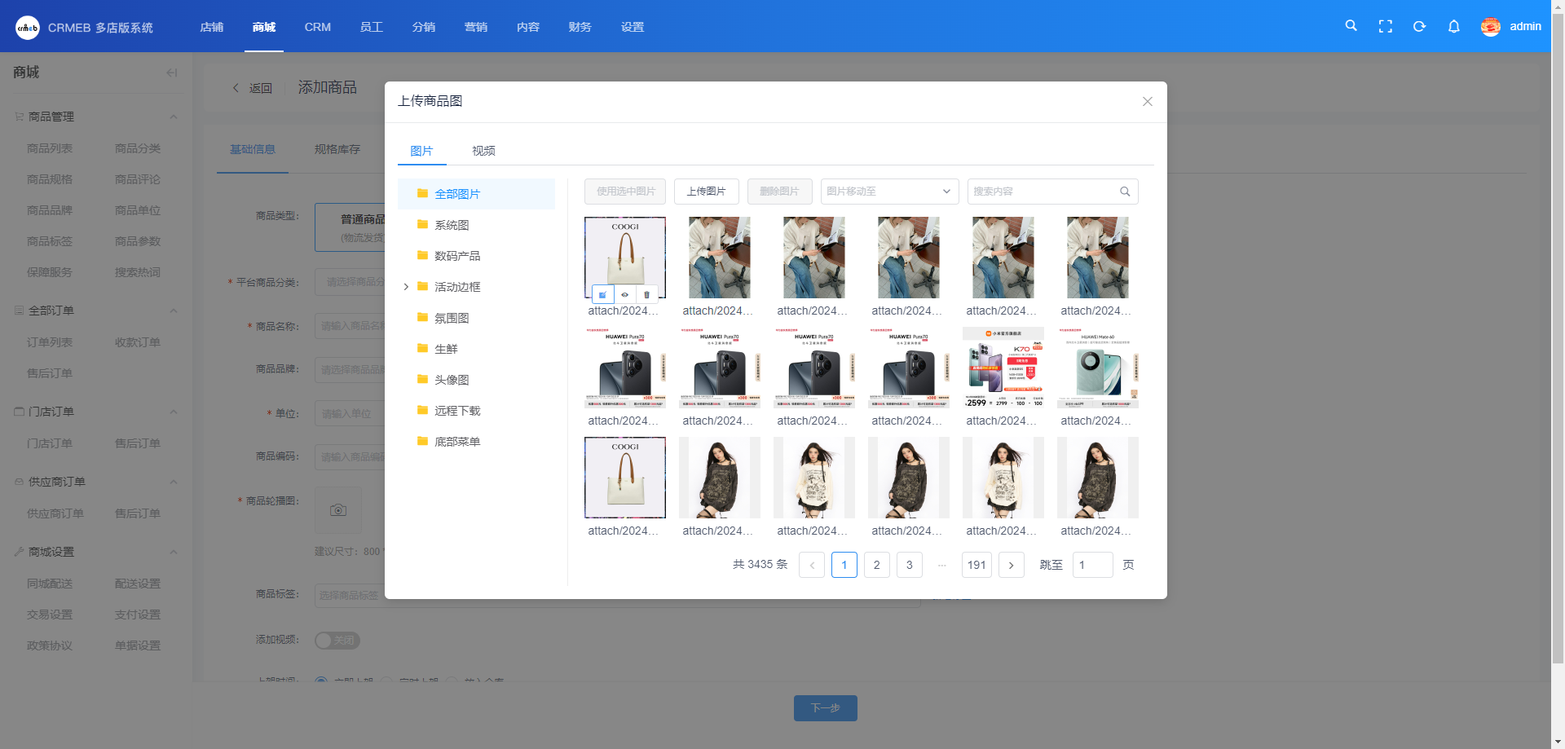Select the 数码产品 folder
The height and width of the screenshot is (749, 1565).
[x=457, y=256]
